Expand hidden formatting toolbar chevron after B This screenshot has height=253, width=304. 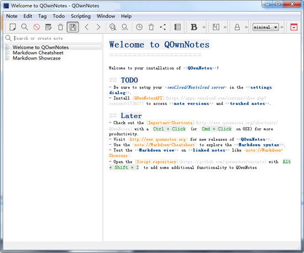click(x=204, y=27)
